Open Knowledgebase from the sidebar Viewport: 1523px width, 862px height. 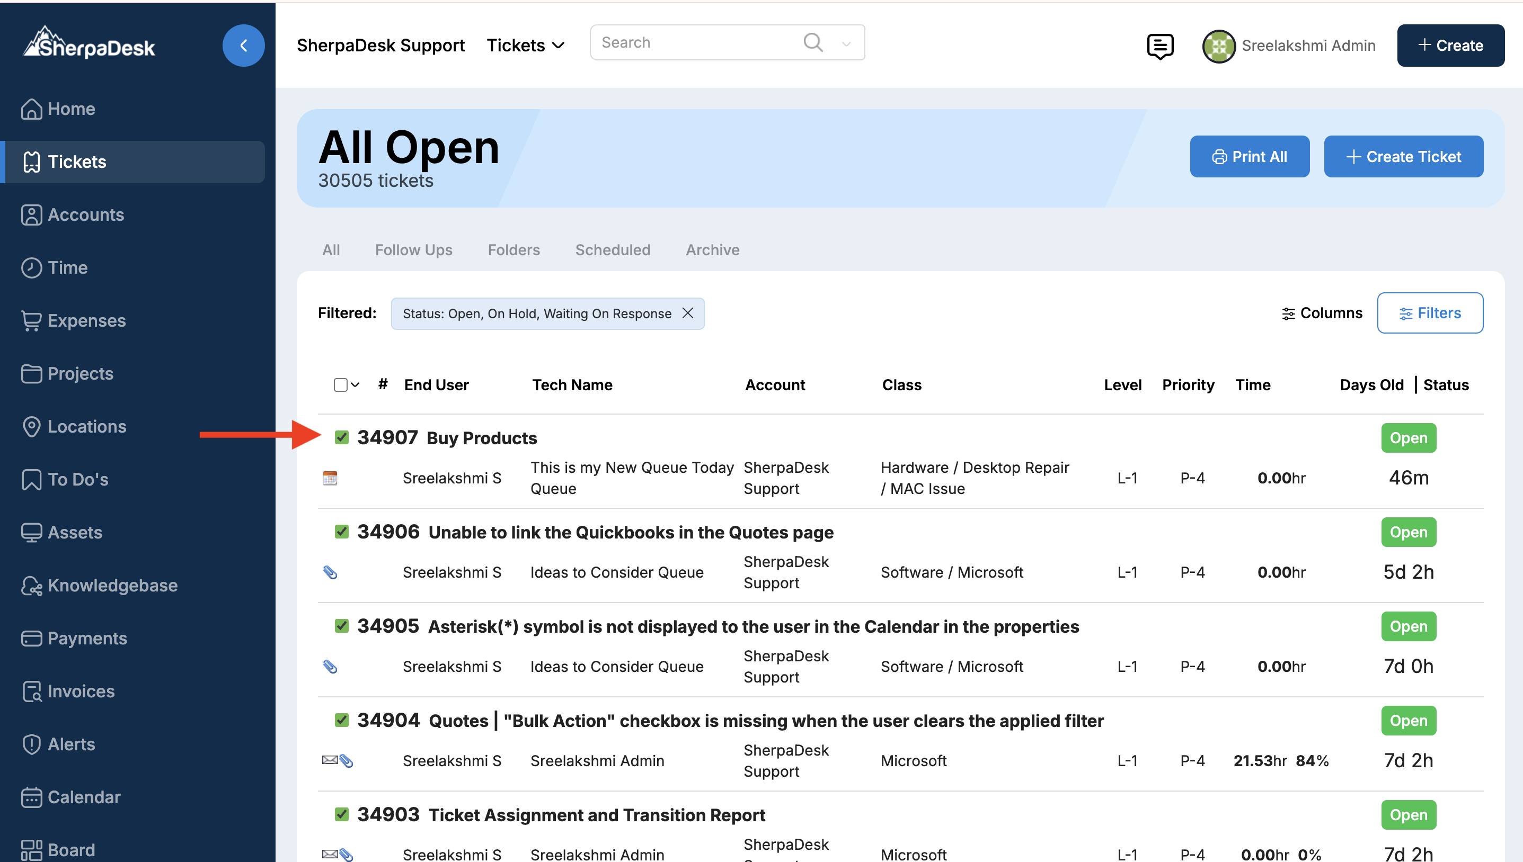(112, 585)
